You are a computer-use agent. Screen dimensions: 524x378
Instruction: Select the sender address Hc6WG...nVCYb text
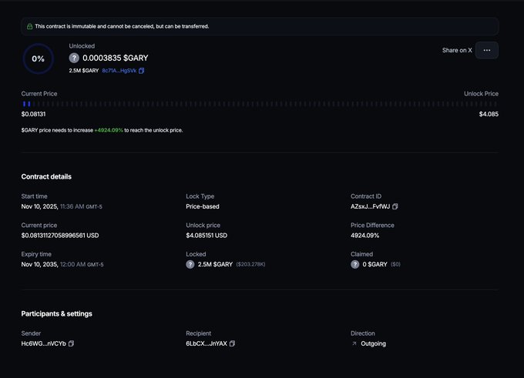tap(44, 343)
